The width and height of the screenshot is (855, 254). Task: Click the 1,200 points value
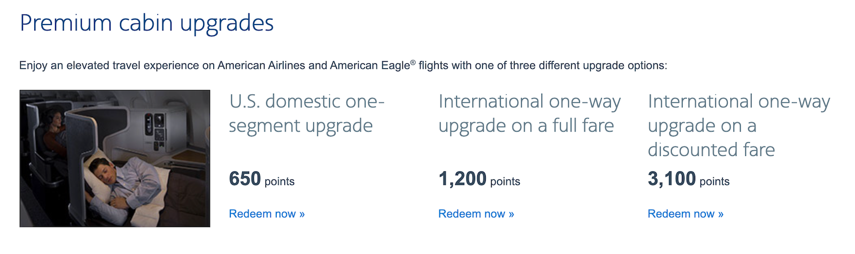[x=479, y=179]
